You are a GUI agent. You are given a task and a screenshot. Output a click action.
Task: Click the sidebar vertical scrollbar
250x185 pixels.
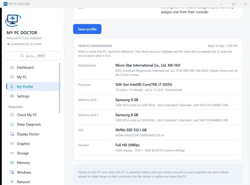click(x=59, y=88)
